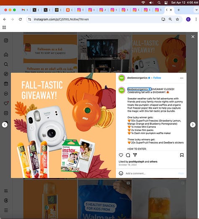Open the More hamburger menu in sidebar
The image size is (199, 219).
(x=6, y=210)
